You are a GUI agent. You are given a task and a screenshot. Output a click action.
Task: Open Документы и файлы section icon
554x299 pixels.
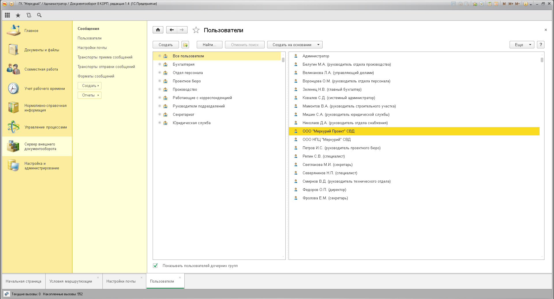click(x=13, y=50)
